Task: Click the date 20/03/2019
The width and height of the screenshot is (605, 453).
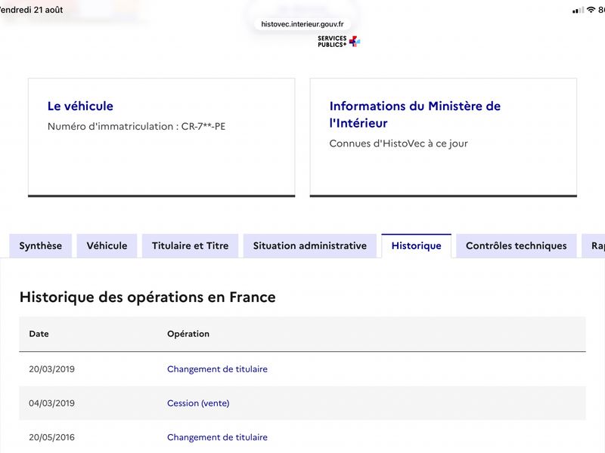Action: point(51,369)
